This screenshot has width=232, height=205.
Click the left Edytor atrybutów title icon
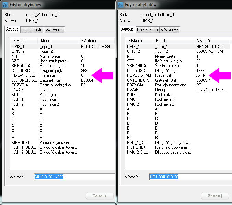click(x=5, y=5)
